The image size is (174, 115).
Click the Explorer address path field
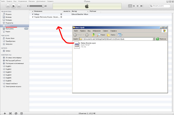(x=117, y=39)
